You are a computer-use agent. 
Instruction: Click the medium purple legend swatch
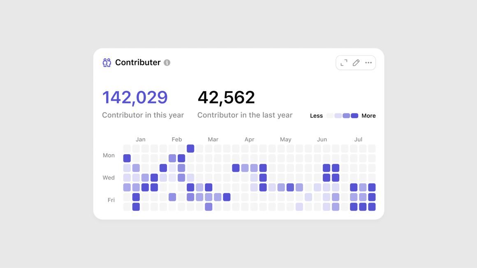pos(346,116)
